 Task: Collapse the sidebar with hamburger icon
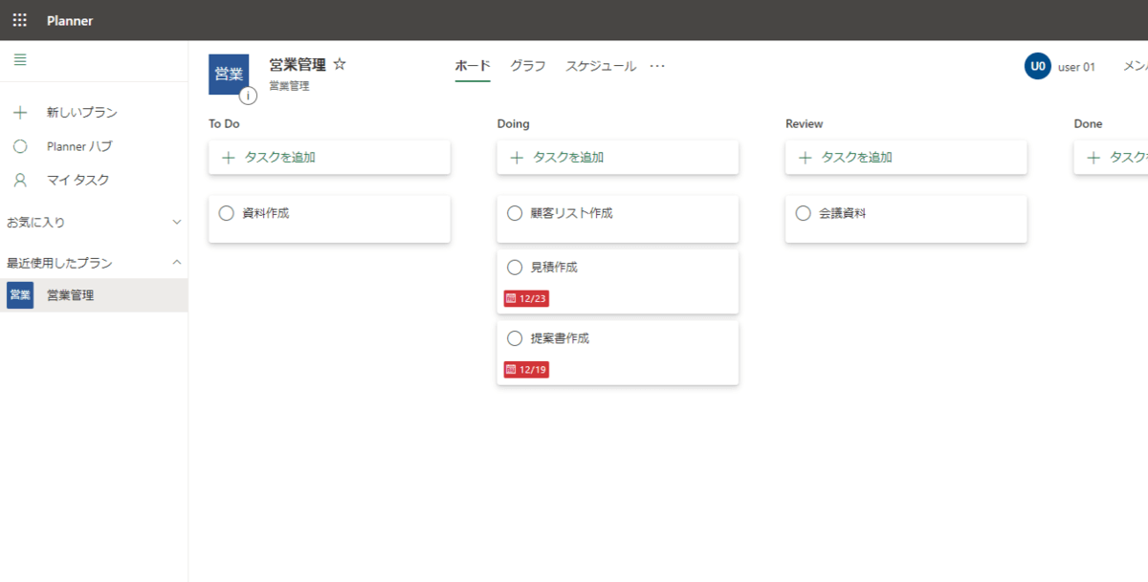[x=20, y=60]
